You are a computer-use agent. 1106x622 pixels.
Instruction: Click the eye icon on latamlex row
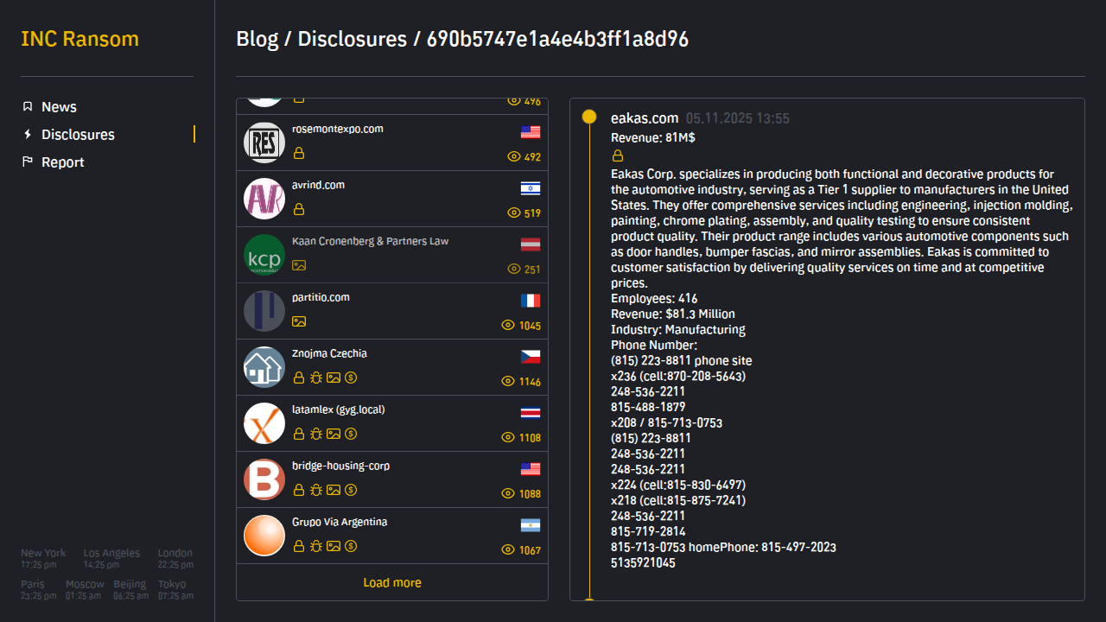509,438
